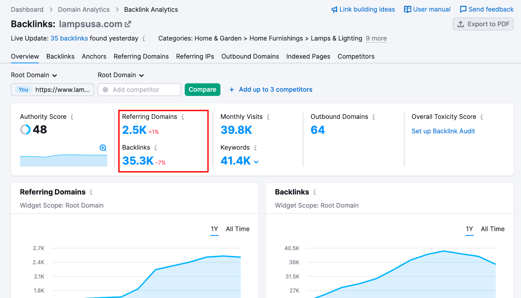Click info icon next to Keywords label
This screenshot has width=521, height=298.
[255, 148]
